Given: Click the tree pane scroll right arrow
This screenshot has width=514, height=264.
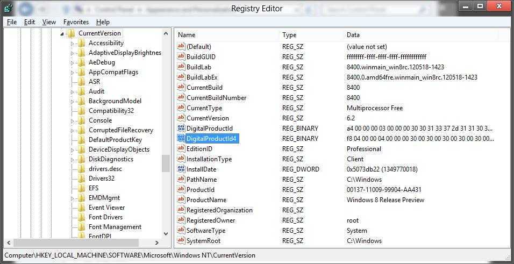Looking at the screenshot, I should click(156, 243).
